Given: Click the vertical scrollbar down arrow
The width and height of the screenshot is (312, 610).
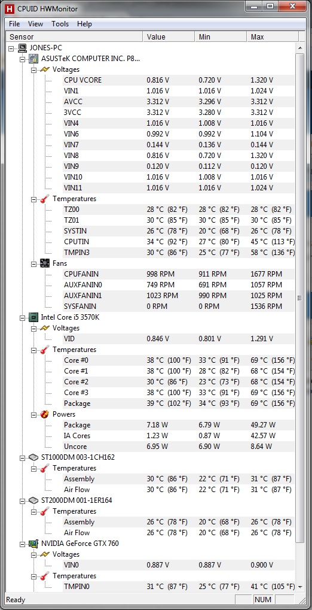Looking at the screenshot, I should click(299, 586).
